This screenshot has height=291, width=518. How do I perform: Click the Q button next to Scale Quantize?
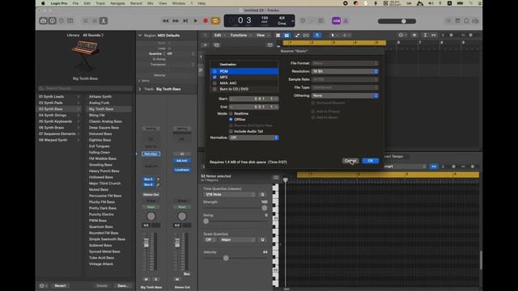pos(262,240)
